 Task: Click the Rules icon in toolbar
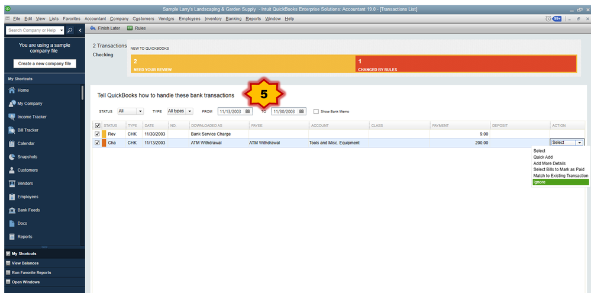click(130, 28)
